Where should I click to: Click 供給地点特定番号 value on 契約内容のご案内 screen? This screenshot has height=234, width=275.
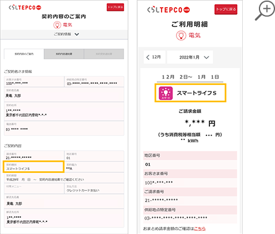click(x=92, y=84)
